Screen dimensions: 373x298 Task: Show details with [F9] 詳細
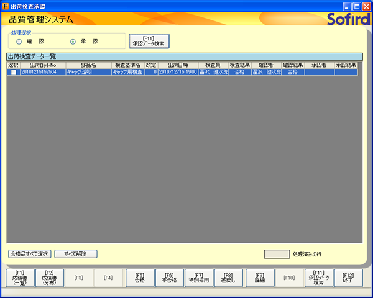tap(259, 277)
